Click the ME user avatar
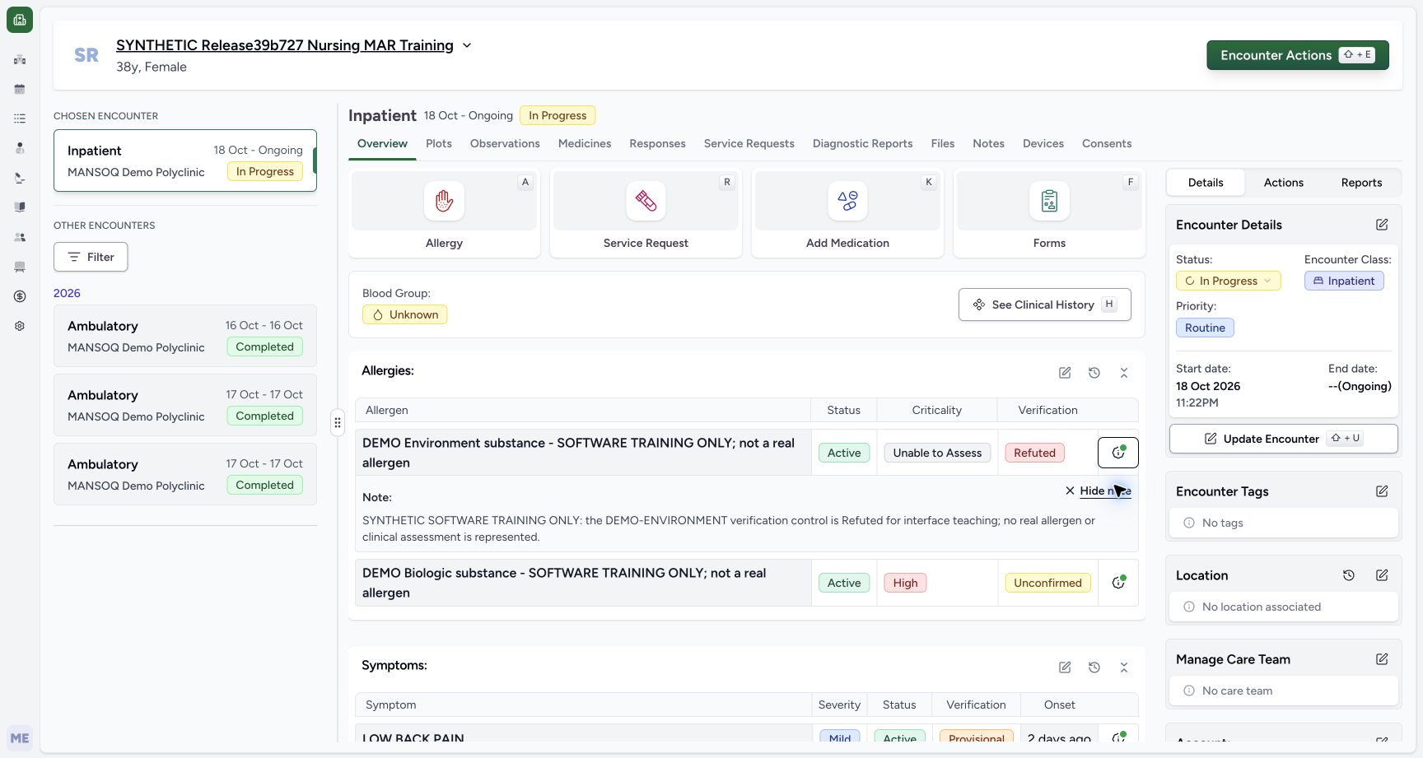The width and height of the screenshot is (1423, 758). 20,738
